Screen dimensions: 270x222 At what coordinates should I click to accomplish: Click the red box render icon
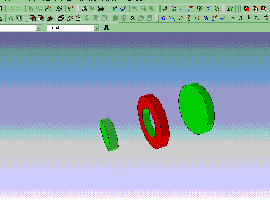[101, 9]
